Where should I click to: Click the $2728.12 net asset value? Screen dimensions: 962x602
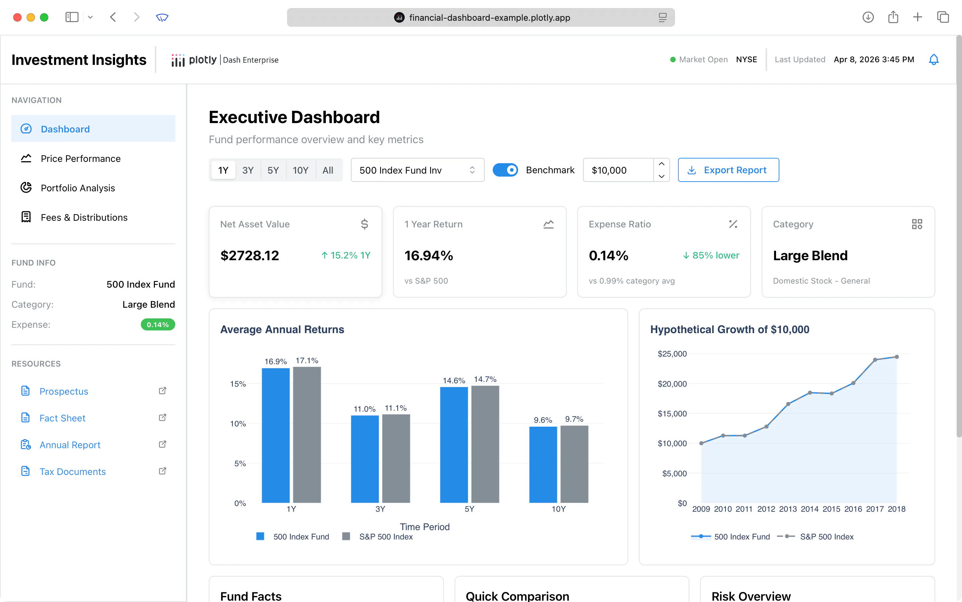click(250, 255)
